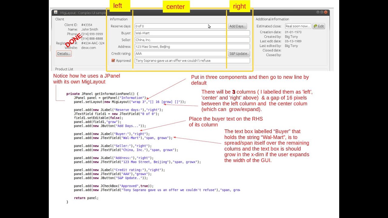Click the Details... button in Client panel
The height and width of the screenshot is (218, 388).
[x=64, y=54]
